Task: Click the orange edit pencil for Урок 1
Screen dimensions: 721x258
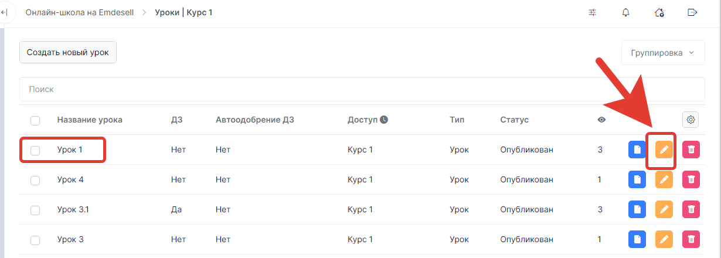Action: tap(664, 150)
